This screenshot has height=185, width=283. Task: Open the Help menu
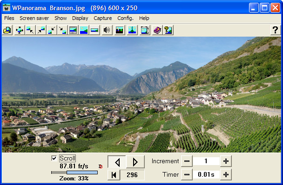coord(144,18)
